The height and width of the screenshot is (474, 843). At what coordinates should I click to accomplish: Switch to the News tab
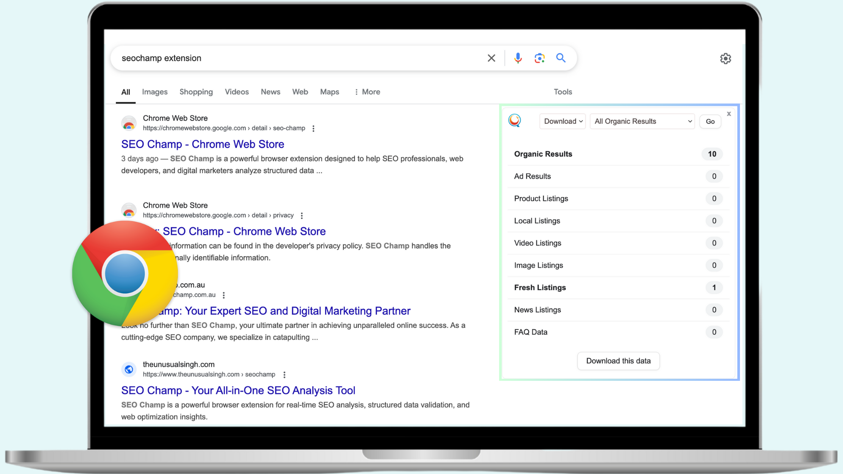point(271,92)
